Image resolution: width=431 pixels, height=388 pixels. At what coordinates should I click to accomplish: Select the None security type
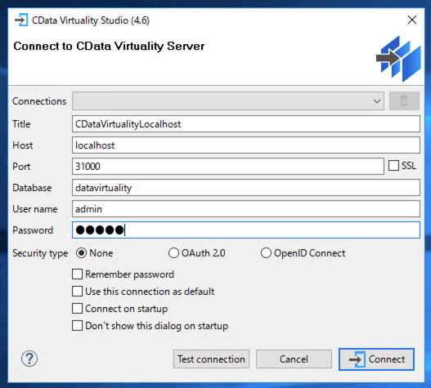click(x=81, y=253)
